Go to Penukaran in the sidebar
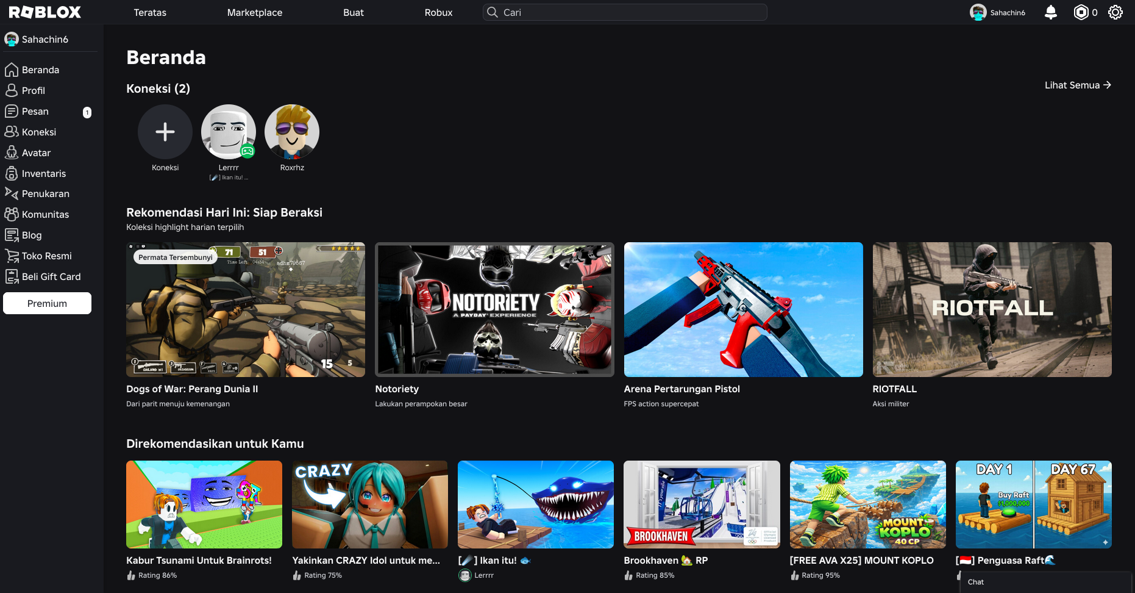The height and width of the screenshot is (593, 1135). pos(45,194)
